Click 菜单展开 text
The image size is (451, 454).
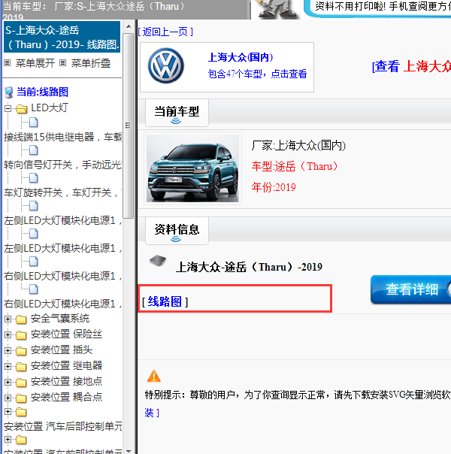click(35, 63)
